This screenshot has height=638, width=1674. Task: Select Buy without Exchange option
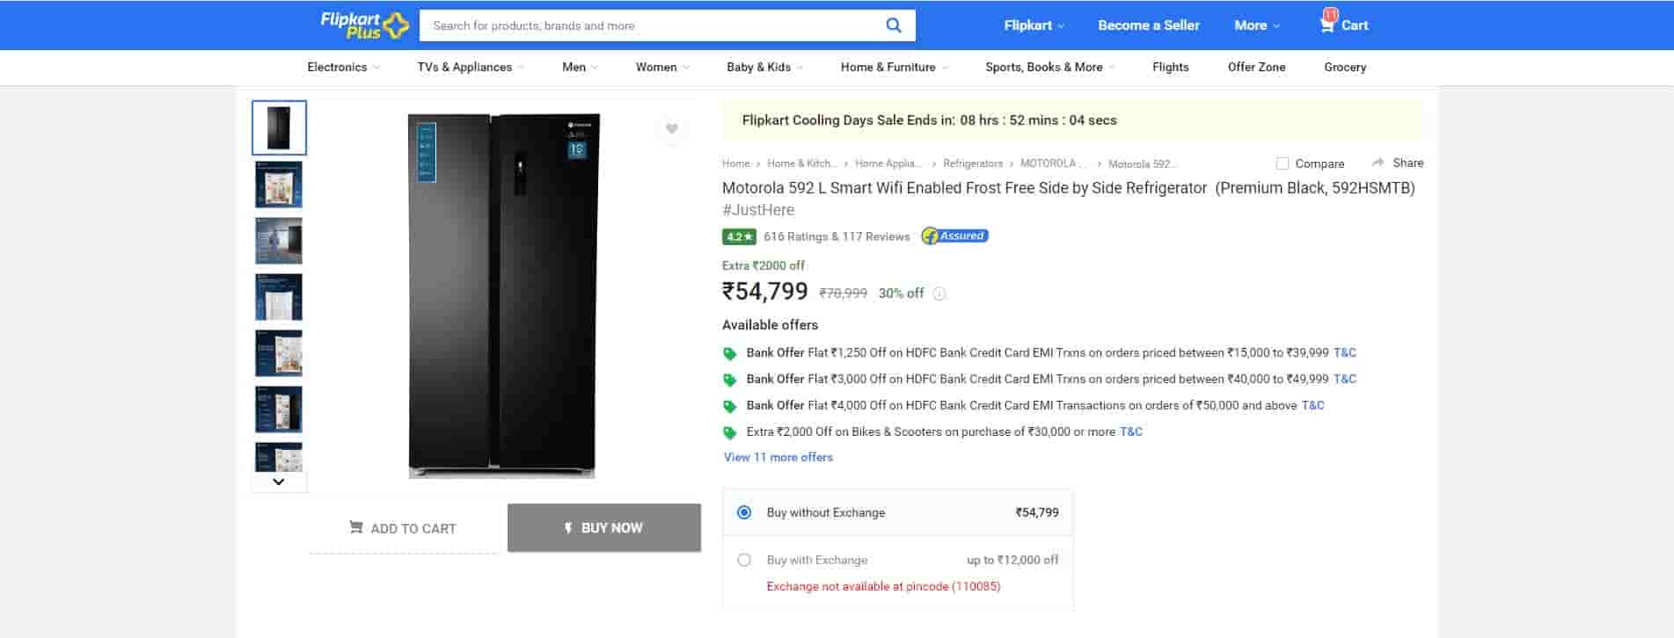744,512
